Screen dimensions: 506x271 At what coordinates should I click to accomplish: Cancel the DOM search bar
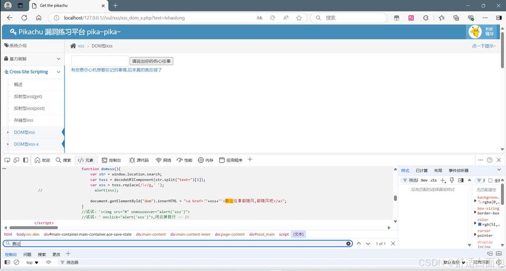click(393, 243)
